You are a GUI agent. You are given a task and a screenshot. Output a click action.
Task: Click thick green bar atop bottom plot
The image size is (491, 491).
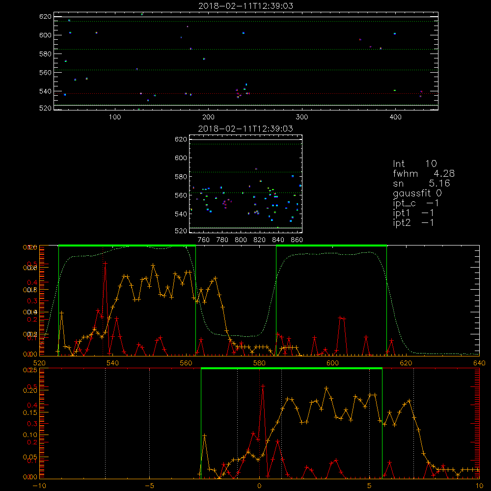click(x=292, y=368)
